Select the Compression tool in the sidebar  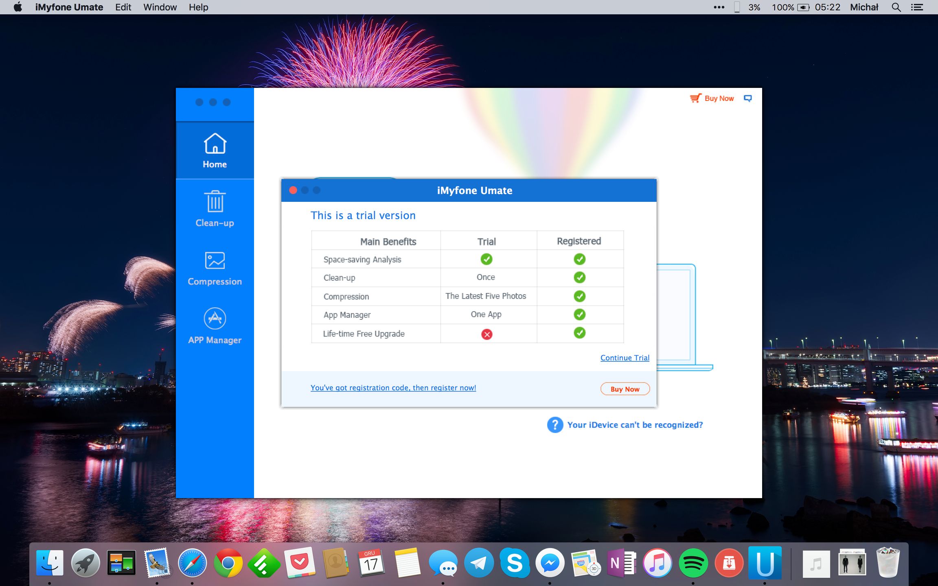coord(215,267)
